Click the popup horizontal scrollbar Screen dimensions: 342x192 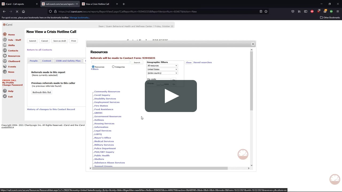coord(160,168)
